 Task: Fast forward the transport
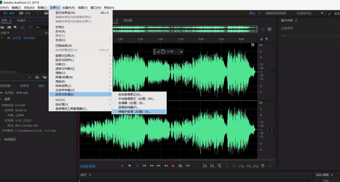click(x=159, y=166)
